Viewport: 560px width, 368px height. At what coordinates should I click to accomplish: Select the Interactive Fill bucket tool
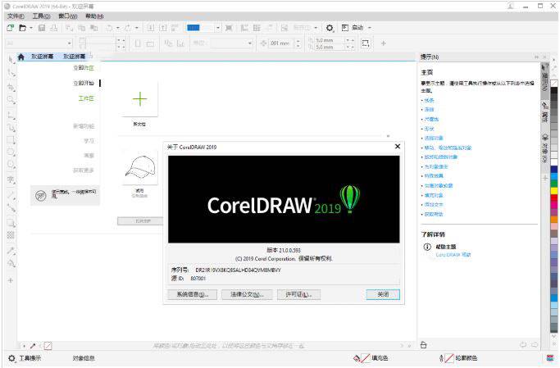click(11, 264)
